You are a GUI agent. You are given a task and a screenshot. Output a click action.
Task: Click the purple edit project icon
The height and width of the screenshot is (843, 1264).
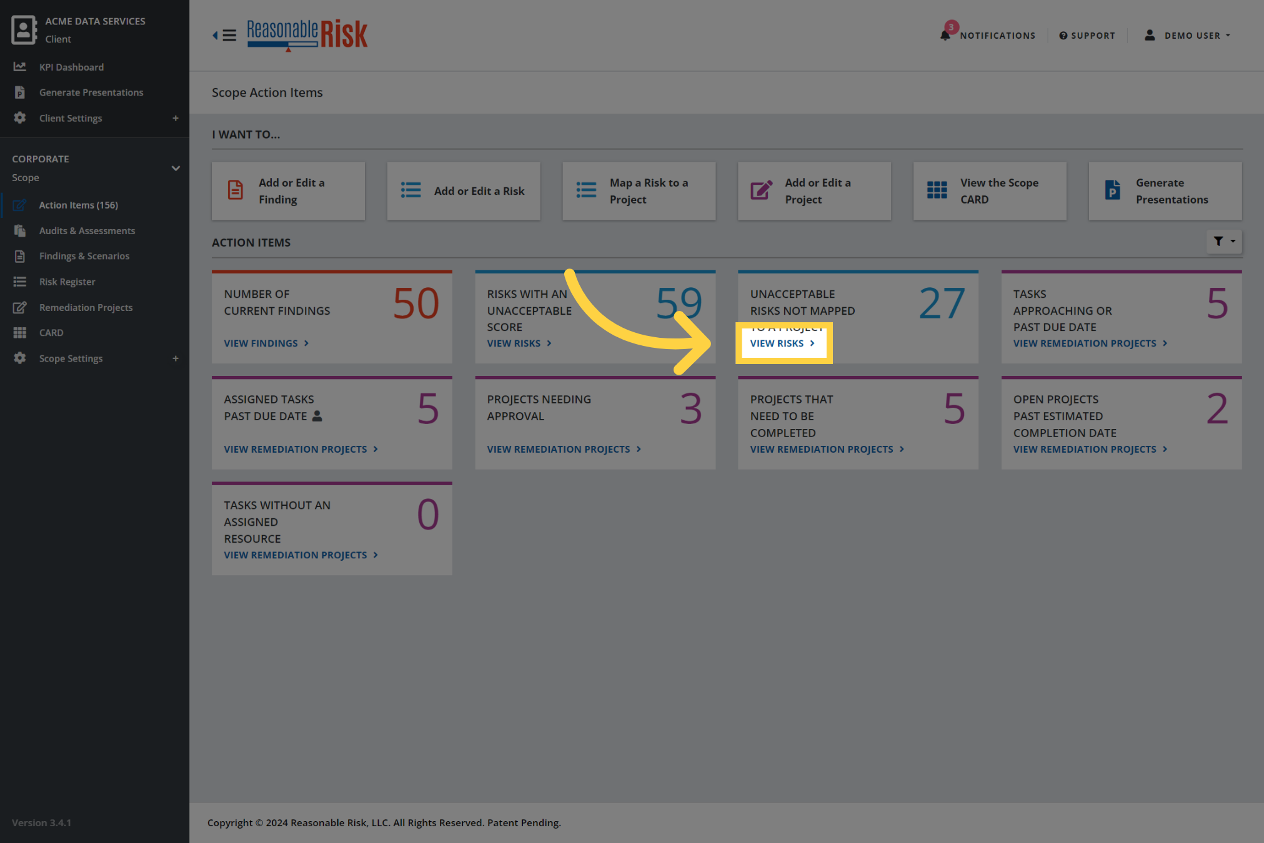(761, 190)
